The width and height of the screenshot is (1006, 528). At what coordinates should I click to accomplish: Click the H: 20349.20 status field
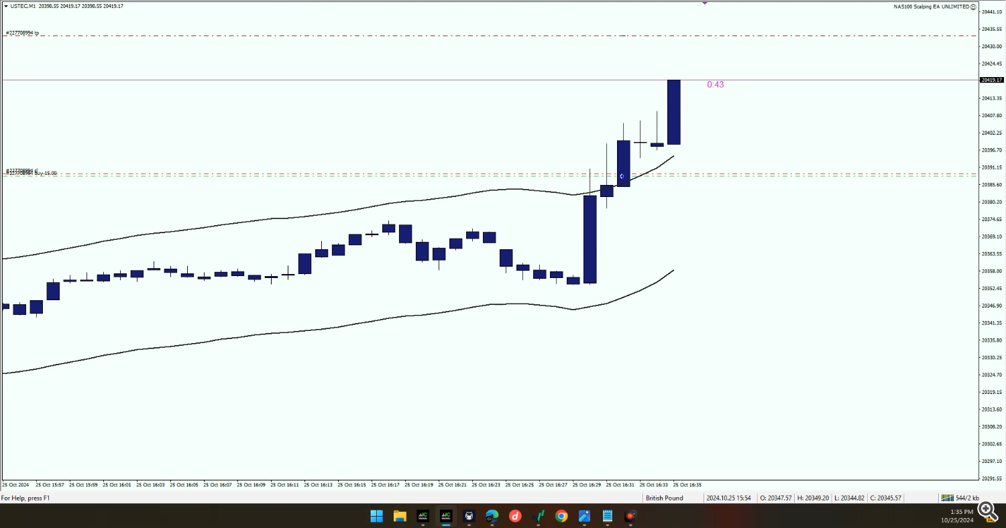[x=814, y=498]
